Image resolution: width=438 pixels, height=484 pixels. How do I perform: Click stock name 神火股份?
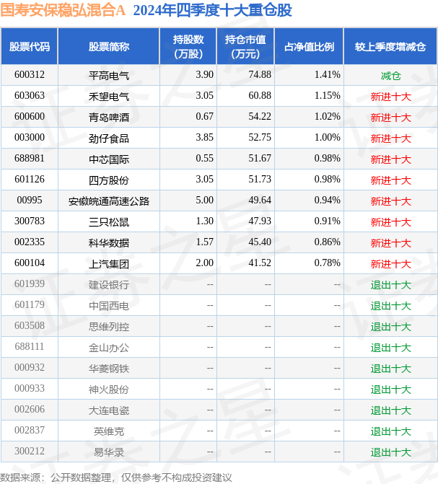[x=109, y=390]
